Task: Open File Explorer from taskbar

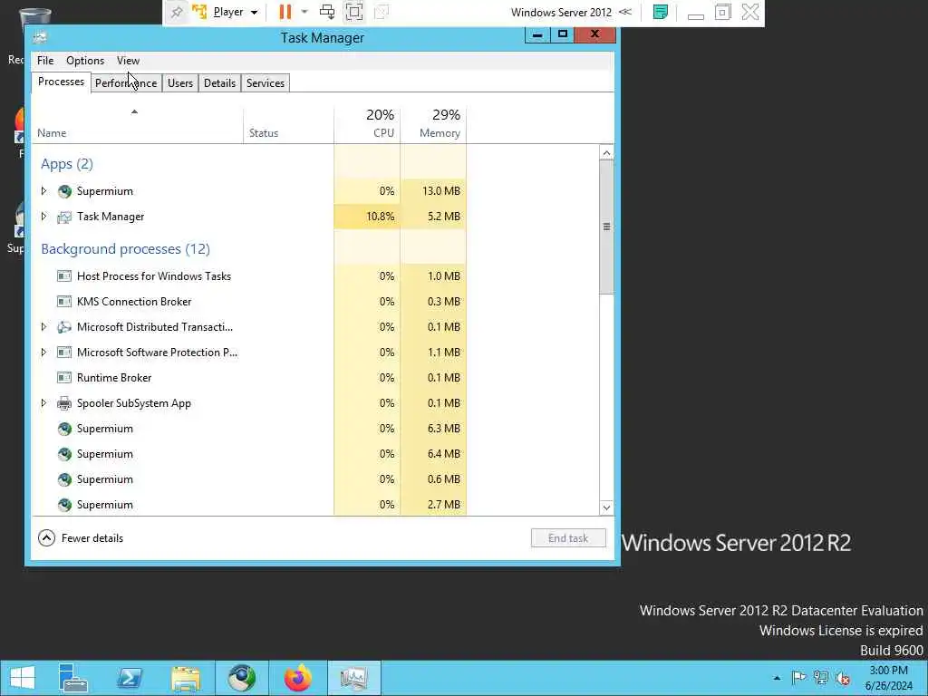Action: click(x=185, y=678)
